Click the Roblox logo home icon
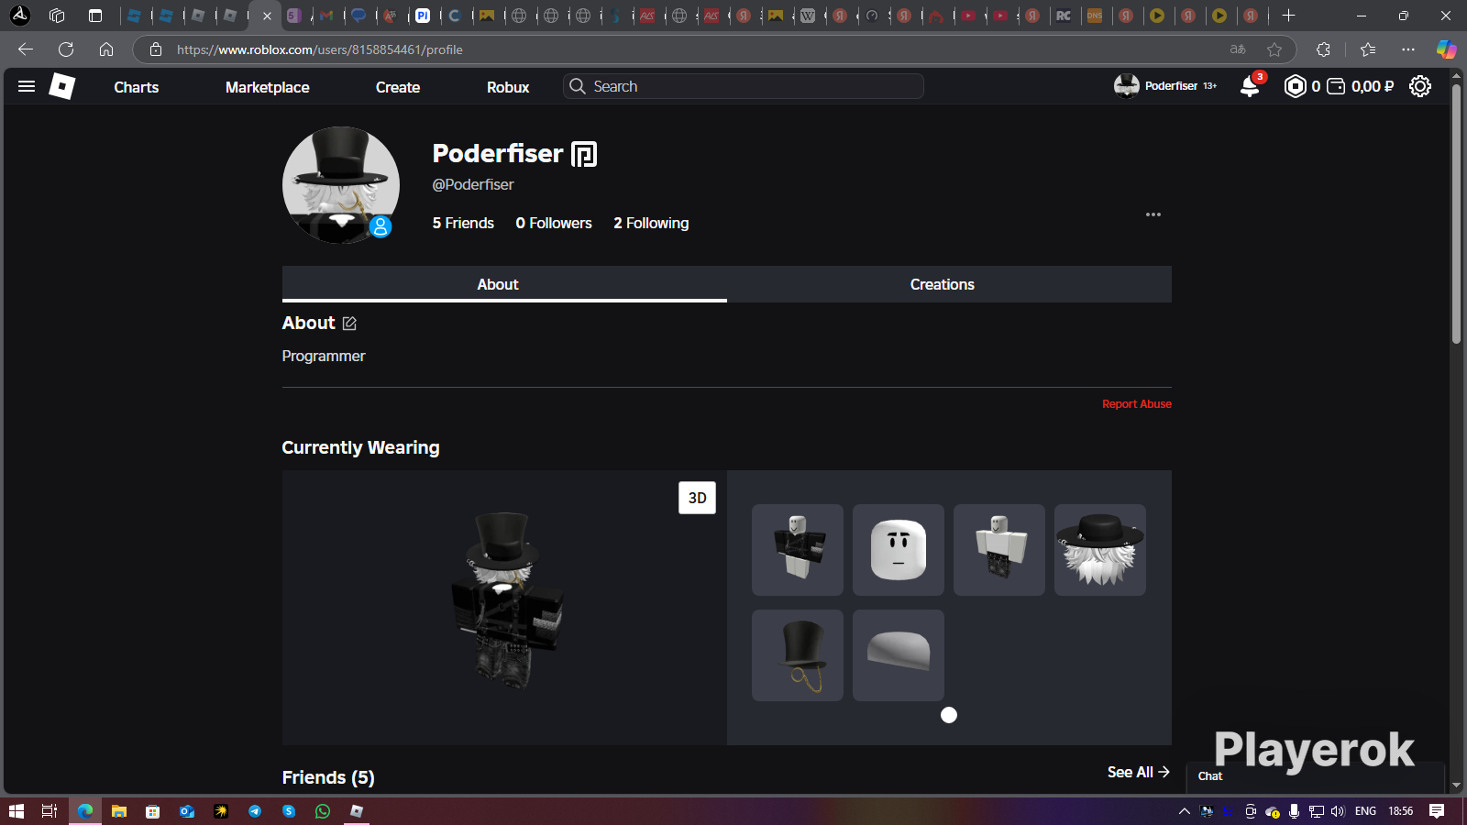Screen dimensions: 1467x825 [x=61, y=86]
